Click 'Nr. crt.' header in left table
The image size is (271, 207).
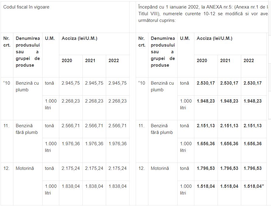click(x=7, y=42)
